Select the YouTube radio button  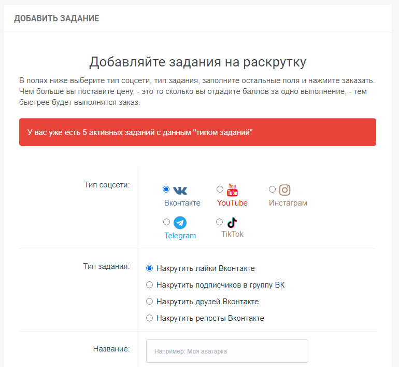tap(220, 189)
